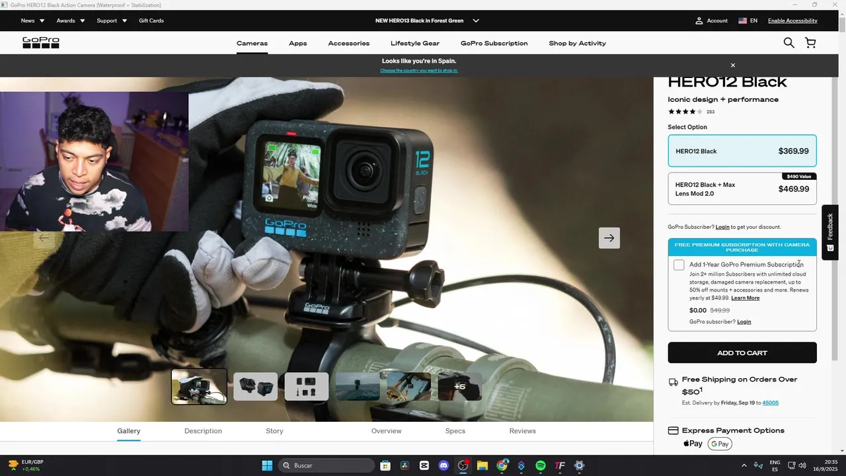The width and height of the screenshot is (846, 476).
Task: Click the taskbar Buscar search field
Action: point(327,465)
